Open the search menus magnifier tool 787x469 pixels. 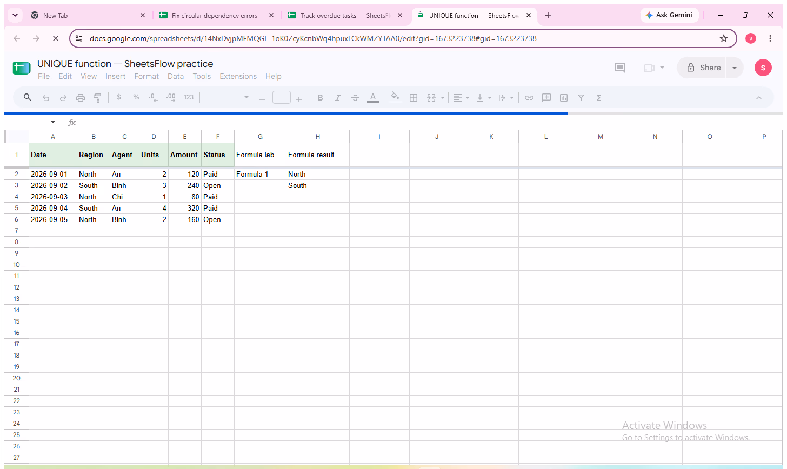coord(28,98)
